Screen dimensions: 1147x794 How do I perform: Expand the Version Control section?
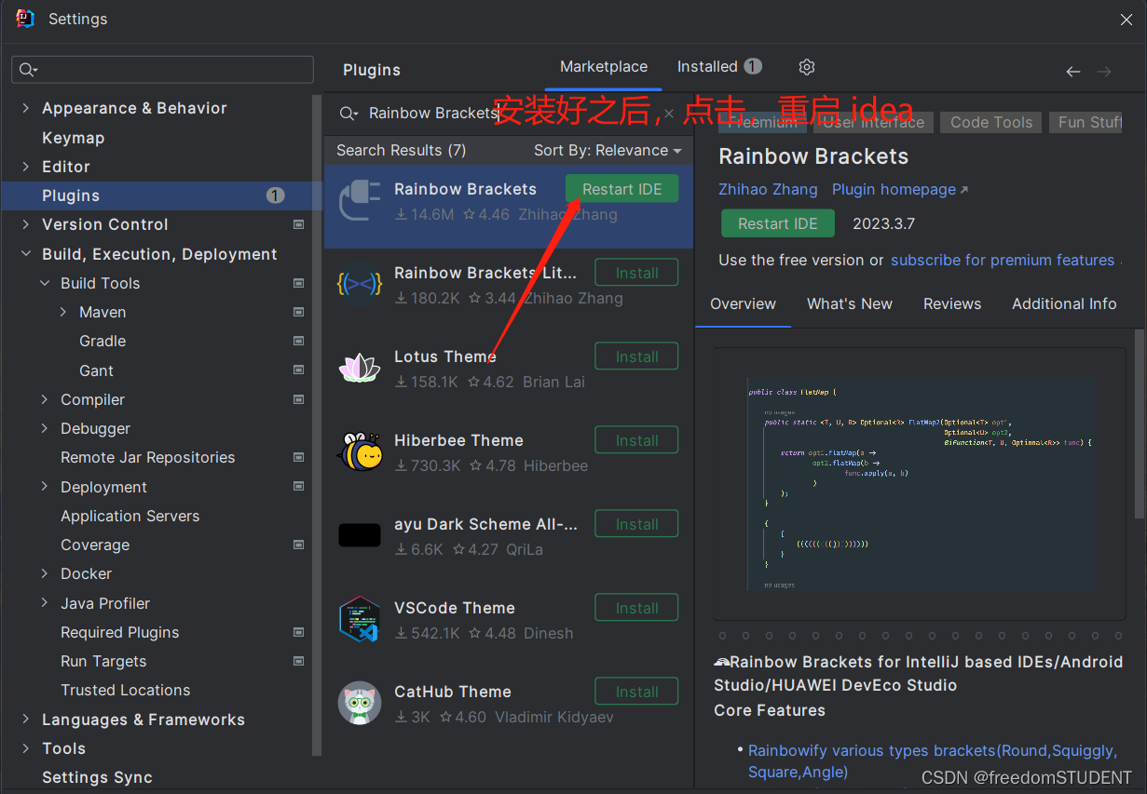[25, 224]
